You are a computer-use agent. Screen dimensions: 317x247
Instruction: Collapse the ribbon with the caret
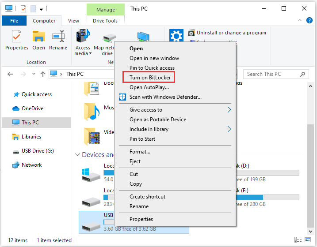pyautogui.click(x=300, y=20)
